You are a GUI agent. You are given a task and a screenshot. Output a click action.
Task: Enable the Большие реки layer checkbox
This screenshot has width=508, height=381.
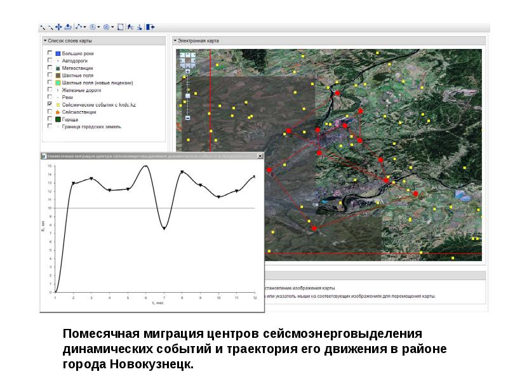coord(50,54)
